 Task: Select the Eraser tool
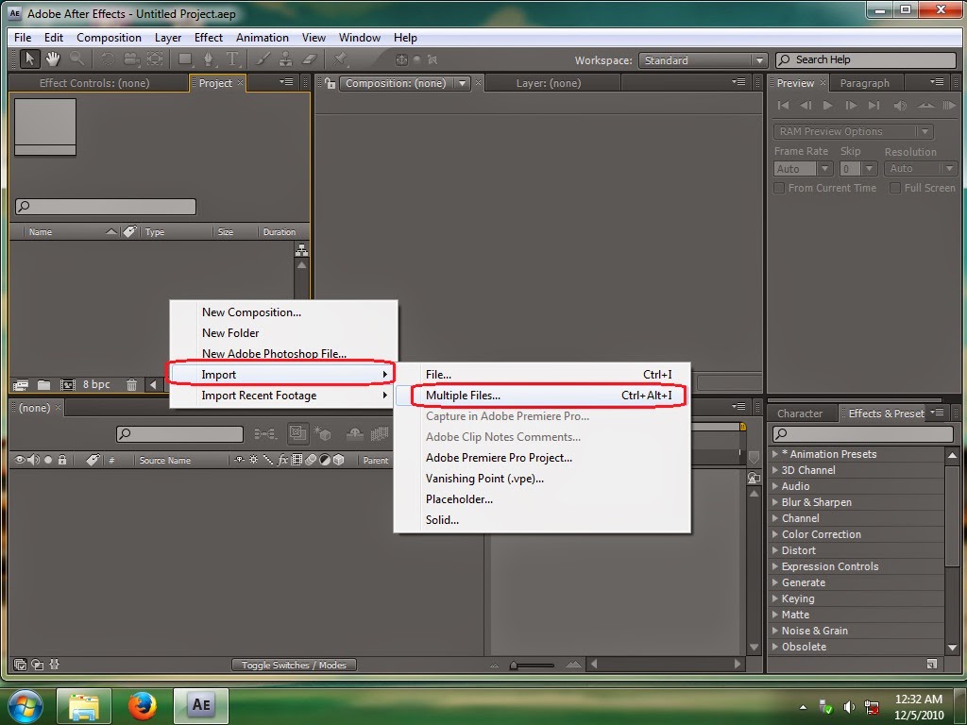[x=310, y=59]
